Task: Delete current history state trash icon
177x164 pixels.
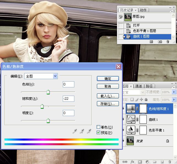Action: 168,42
